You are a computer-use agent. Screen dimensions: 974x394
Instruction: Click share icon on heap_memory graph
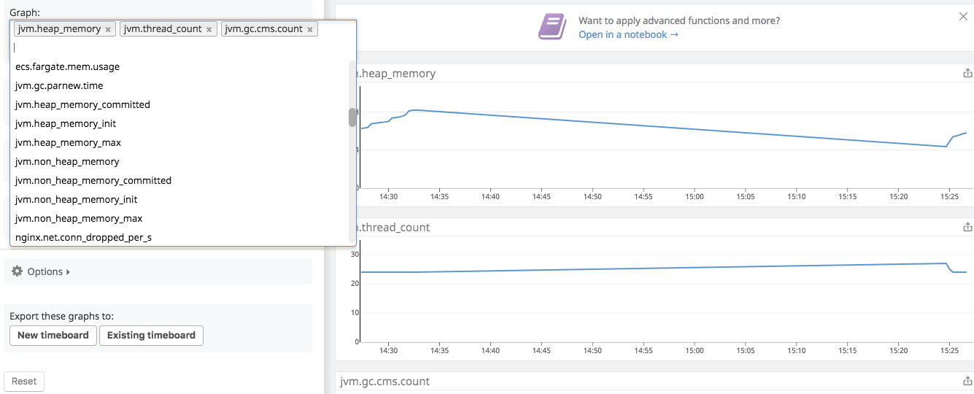pyautogui.click(x=967, y=73)
